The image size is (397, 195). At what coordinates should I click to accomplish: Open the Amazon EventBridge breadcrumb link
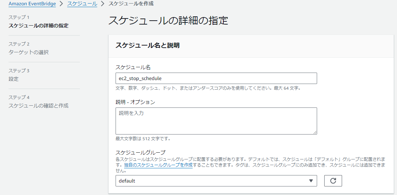pos(32,4)
